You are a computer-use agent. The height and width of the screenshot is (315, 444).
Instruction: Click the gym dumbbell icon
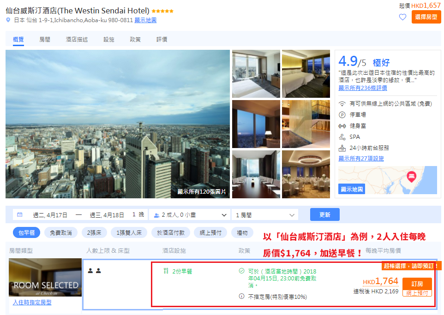coord(342,126)
